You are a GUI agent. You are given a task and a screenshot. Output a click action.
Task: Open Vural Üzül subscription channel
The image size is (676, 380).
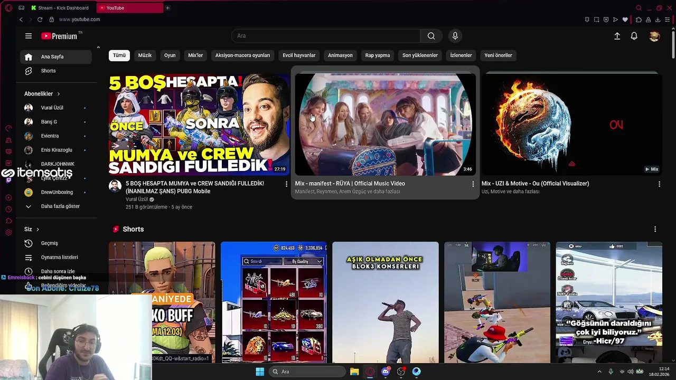click(x=56, y=108)
